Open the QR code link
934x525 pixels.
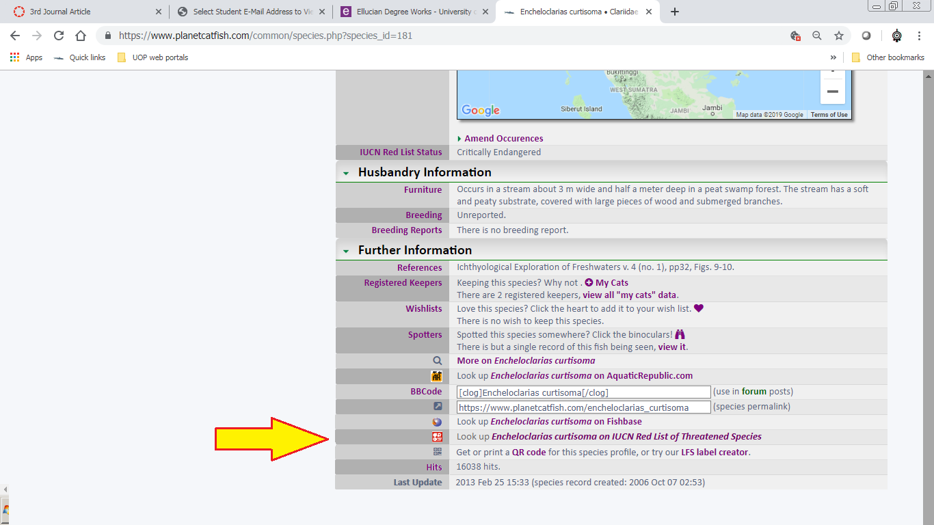[x=529, y=453]
